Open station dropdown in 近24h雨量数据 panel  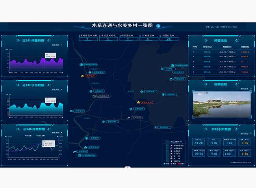[57, 46]
